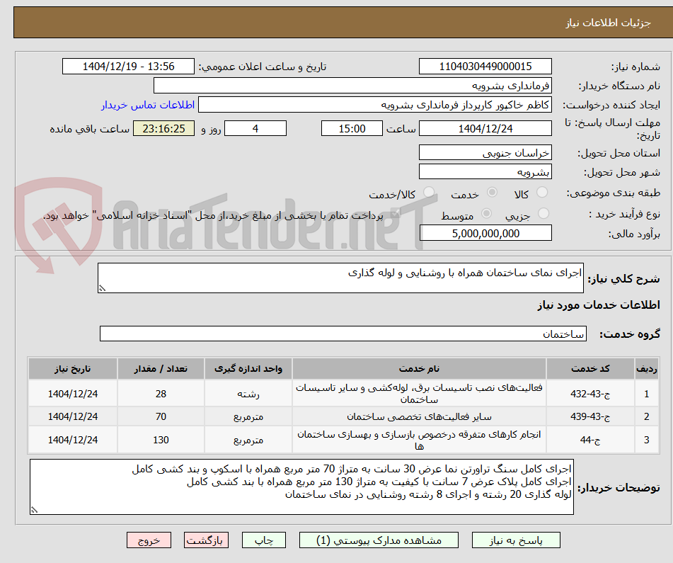Click the general description text area
This screenshot has width=673, height=563.
coord(341,278)
